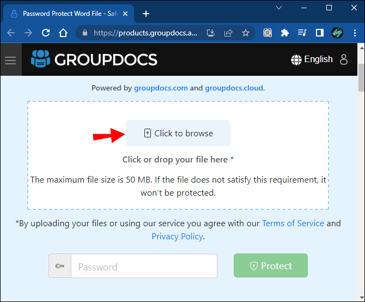Open the Extensions puzzle piece menu
The image size is (365, 302).
pyautogui.click(x=285, y=33)
